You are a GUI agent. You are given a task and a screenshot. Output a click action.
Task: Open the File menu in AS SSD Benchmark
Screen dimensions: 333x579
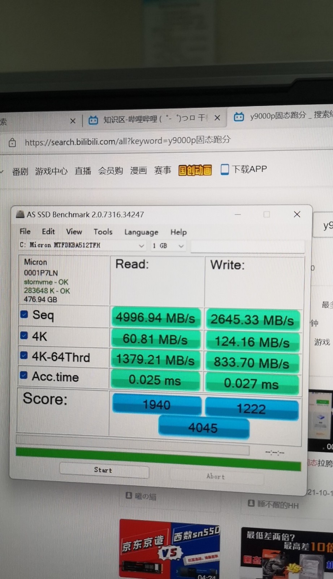pos(25,231)
